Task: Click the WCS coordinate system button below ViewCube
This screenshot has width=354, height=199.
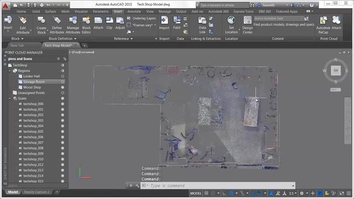Action: (x=335, y=90)
